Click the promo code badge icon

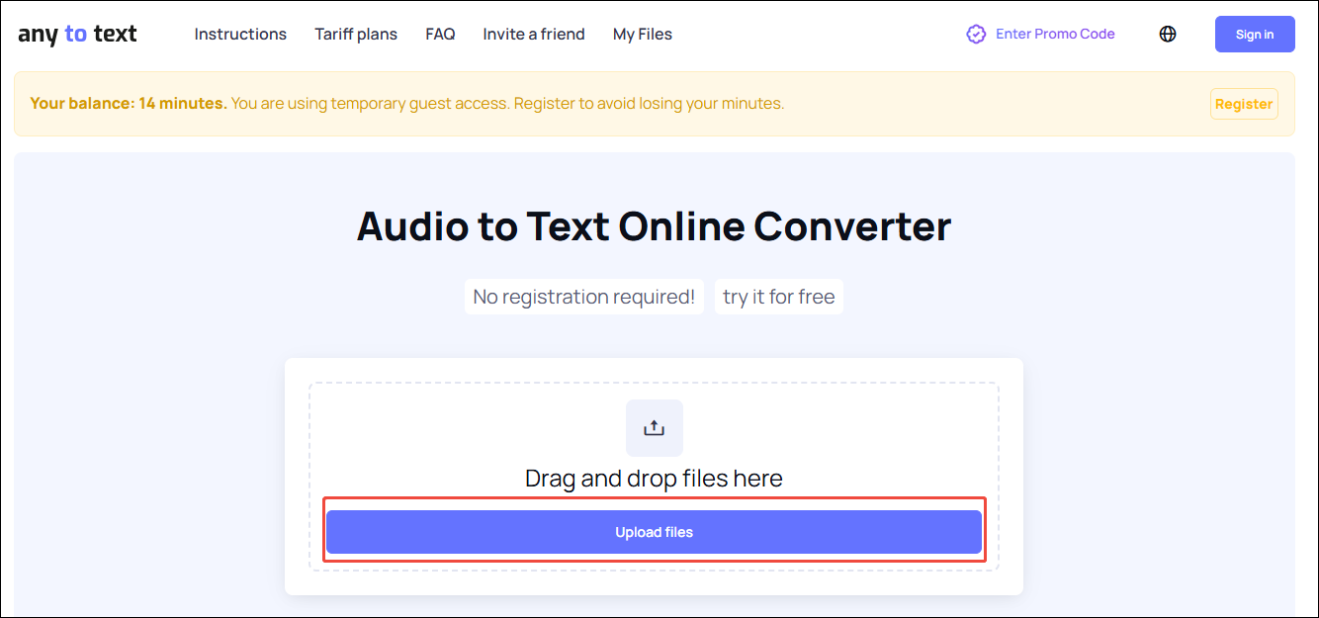point(976,34)
